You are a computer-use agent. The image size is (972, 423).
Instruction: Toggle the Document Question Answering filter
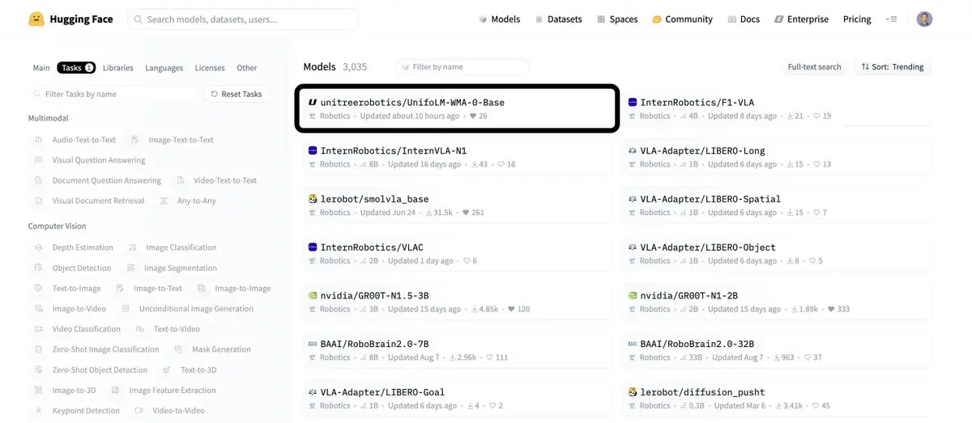point(98,180)
